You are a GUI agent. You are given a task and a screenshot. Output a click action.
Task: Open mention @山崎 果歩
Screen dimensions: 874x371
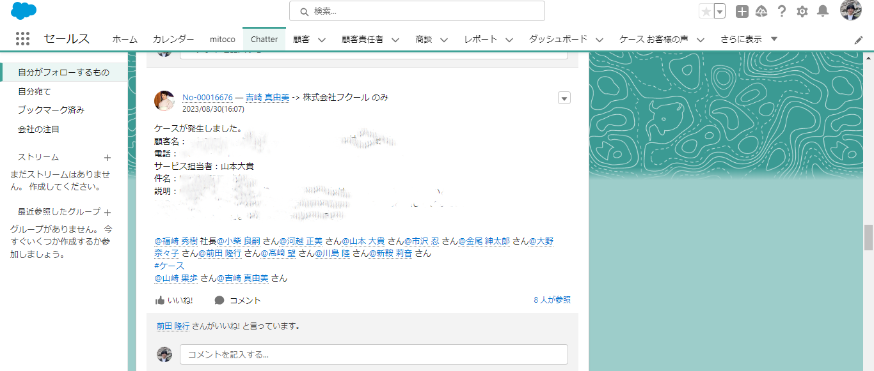click(176, 278)
